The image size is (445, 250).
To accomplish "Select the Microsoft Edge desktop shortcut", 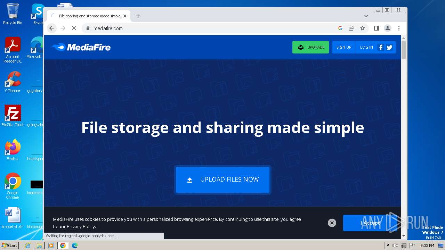I will tap(35, 48).
